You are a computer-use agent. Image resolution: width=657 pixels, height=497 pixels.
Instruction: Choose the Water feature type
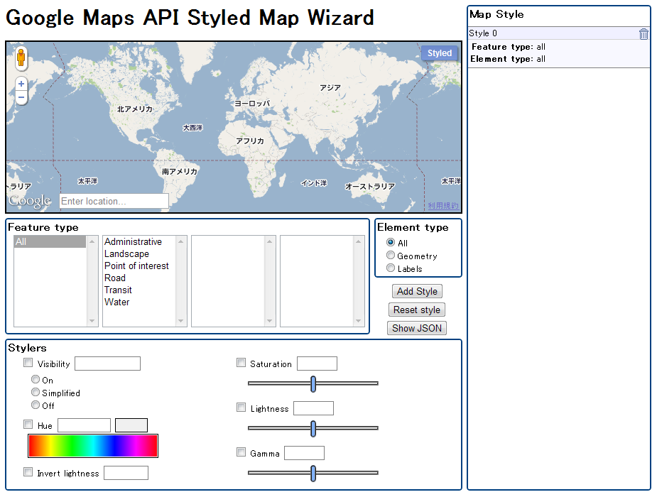point(117,302)
